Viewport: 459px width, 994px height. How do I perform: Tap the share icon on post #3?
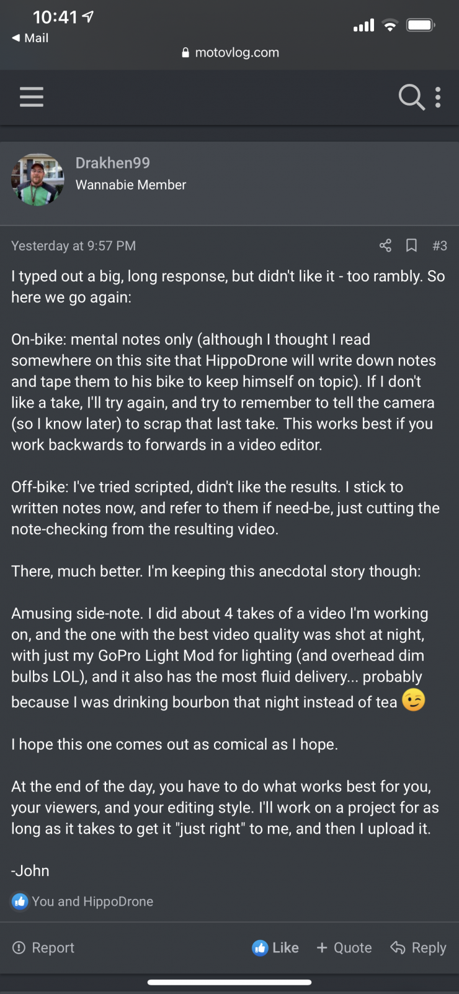385,245
